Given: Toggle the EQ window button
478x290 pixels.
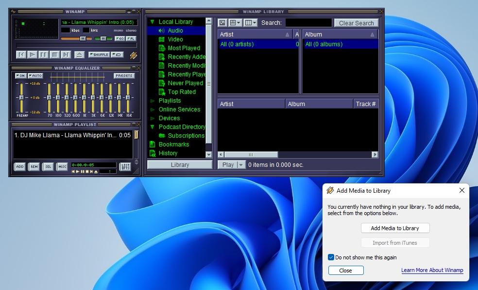Looking at the screenshot, I should (x=119, y=39).
